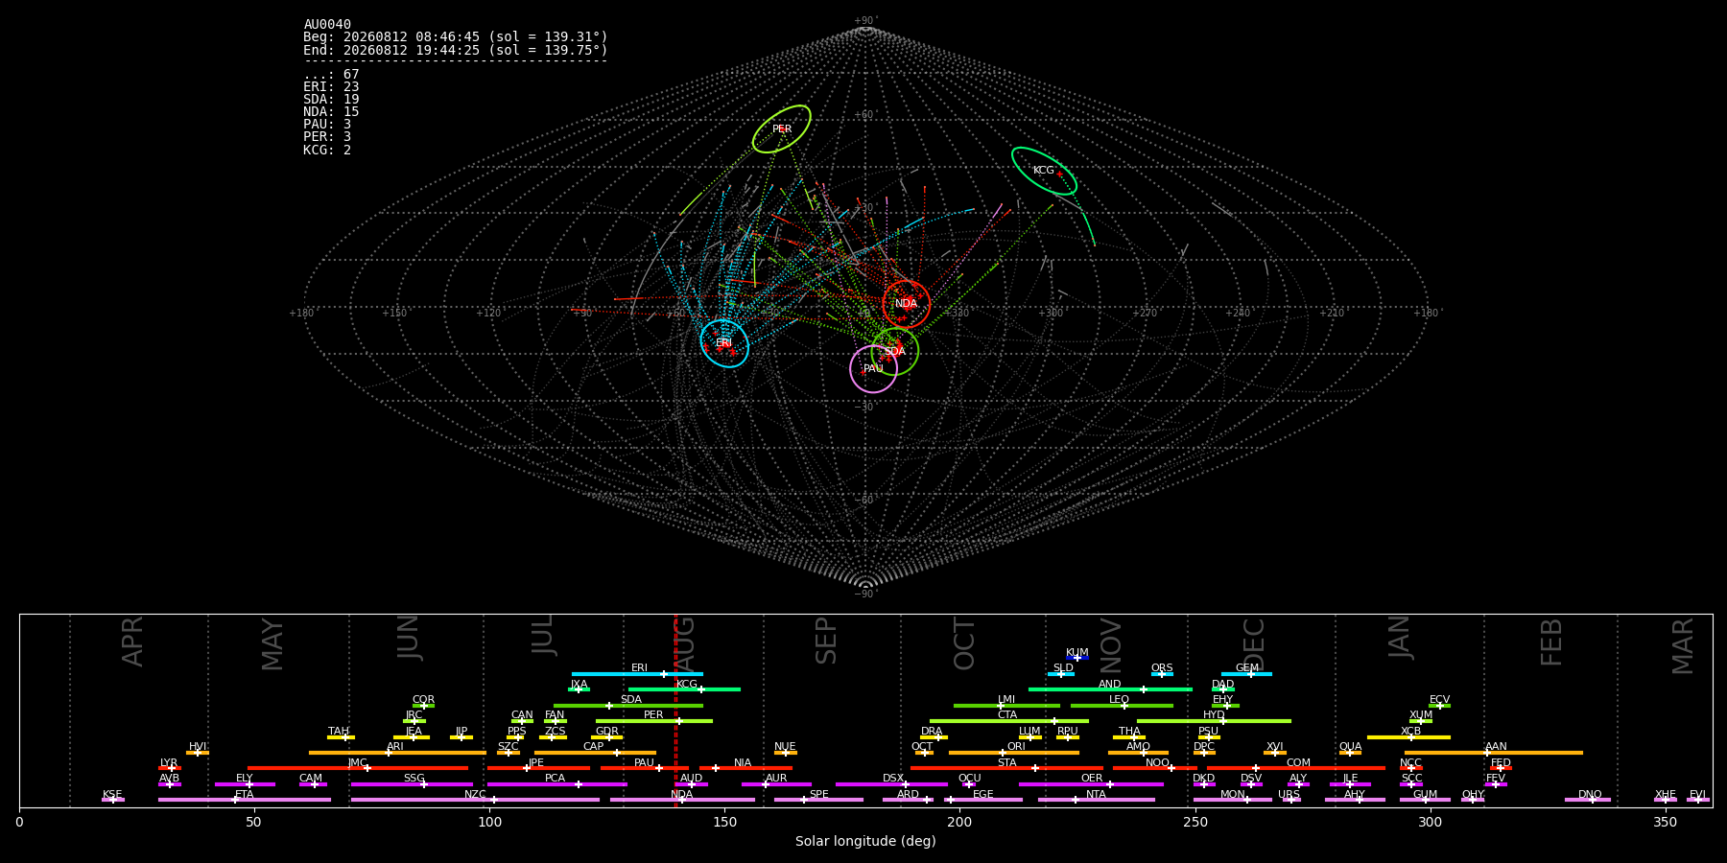The width and height of the screenshot is (1727, 863).
Task: Click the QUA shower marker
Action: coord(1350,753)
